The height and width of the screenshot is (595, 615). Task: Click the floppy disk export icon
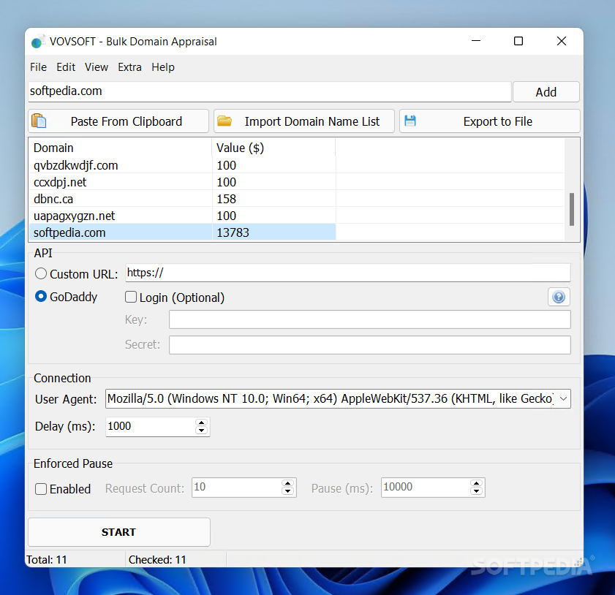410,121
